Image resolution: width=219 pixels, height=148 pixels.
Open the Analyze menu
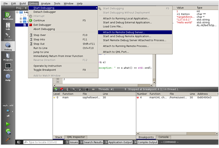pyautogui.click(x=46, y=3)
